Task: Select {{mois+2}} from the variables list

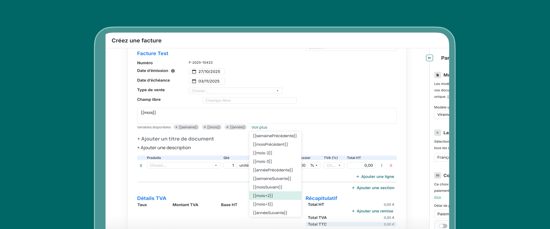Action: point(263,196)
